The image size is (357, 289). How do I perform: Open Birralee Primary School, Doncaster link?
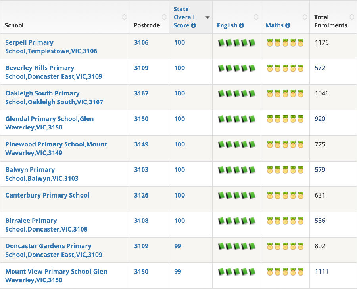click(46, 225)
